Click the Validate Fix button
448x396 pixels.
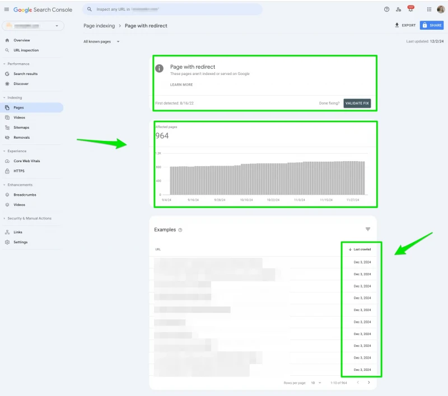[x=357, y=103]
